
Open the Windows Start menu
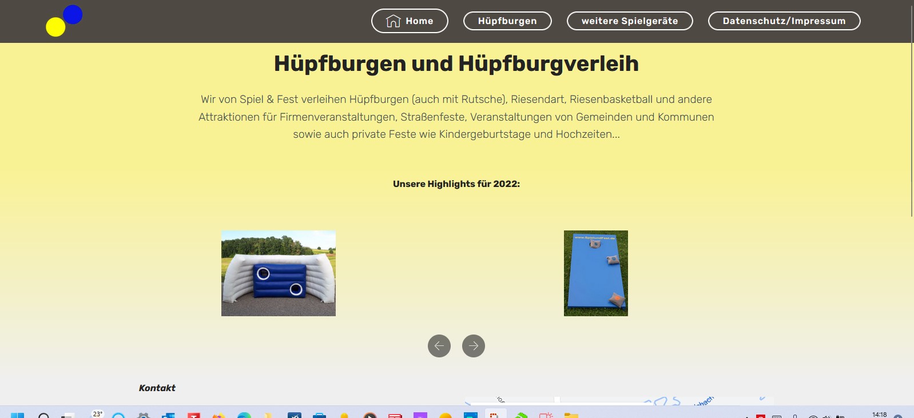[x=17, y=415]
